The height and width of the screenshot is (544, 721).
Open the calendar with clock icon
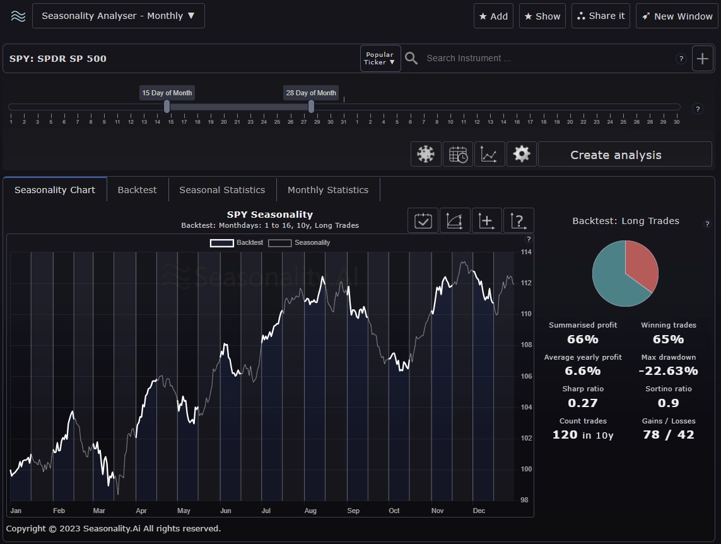tap(458, 153)
